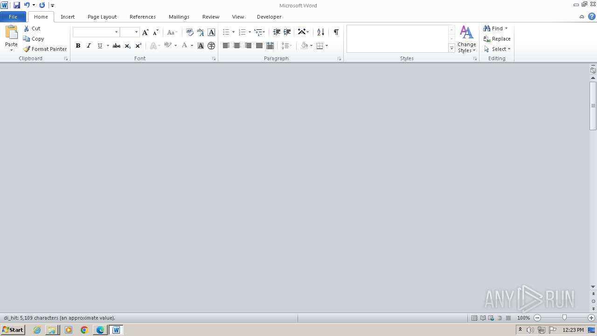Open the Paragraph dialog launcher
The width and height of the screenshot is (597, 336).
(x=339, y=59)
